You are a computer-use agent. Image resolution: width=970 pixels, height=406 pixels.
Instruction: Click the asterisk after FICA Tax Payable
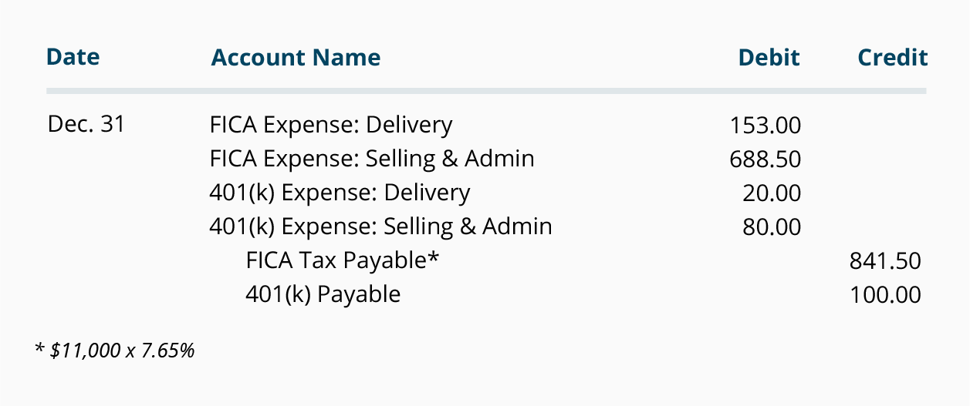pyautogui.click(x=433, y=257)
